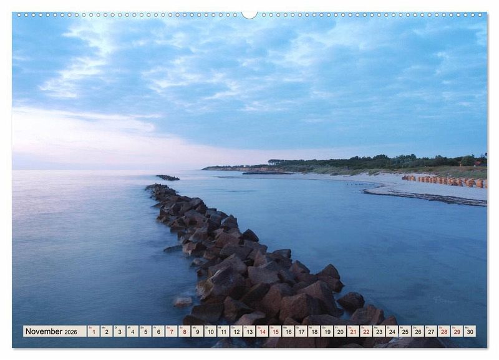Select day 23 in the calendar strip

click(x=379, y=331)
